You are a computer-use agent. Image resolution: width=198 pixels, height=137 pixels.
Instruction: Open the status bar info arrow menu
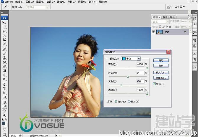point(56,136)
